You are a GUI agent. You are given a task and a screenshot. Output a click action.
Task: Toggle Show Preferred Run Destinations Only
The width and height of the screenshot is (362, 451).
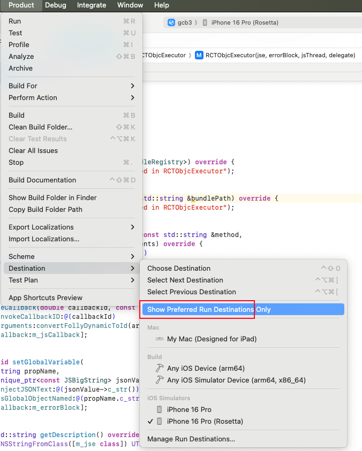209,309
